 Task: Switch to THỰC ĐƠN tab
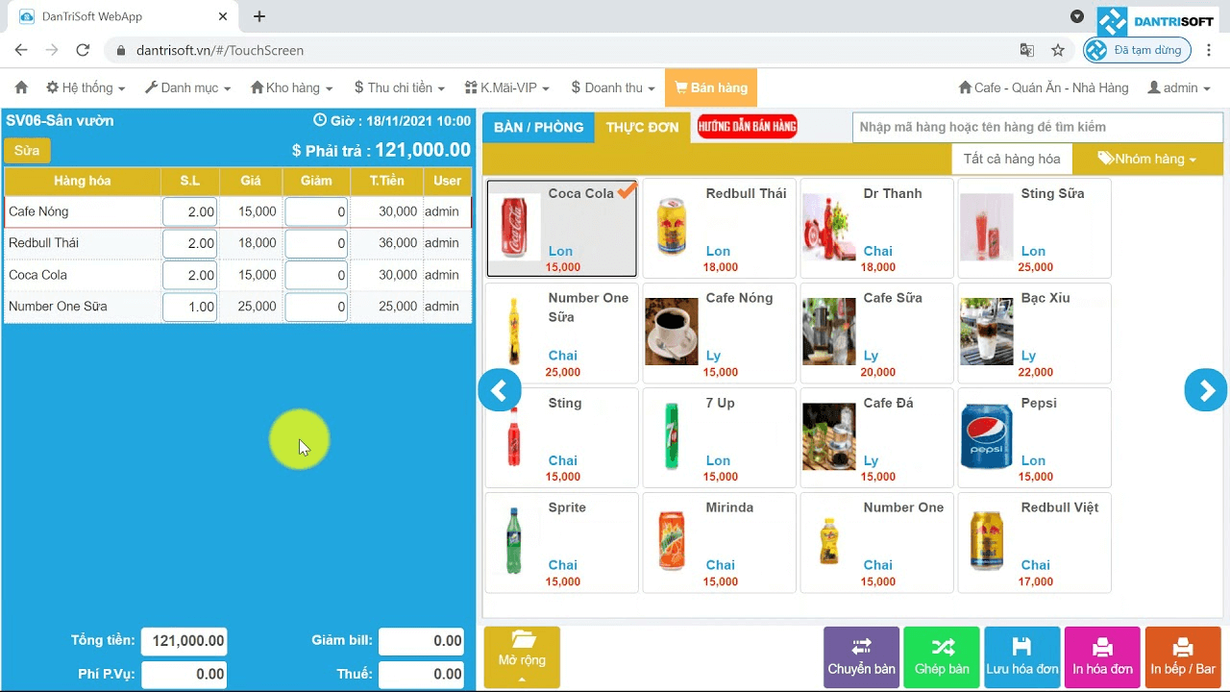click(642, 127)
